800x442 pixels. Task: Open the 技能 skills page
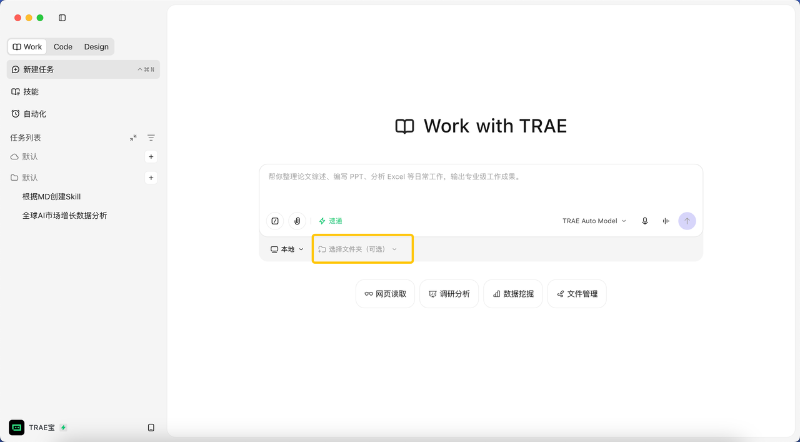[83, 92]
